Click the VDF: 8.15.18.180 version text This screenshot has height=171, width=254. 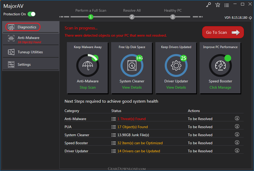[236, 18]
